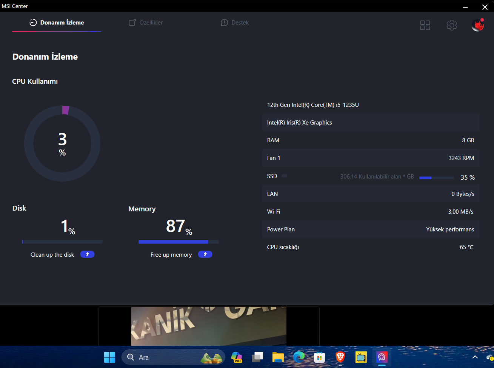Click the CPU sıcaklığı label
Screen dimensions: 494x368
283,247
